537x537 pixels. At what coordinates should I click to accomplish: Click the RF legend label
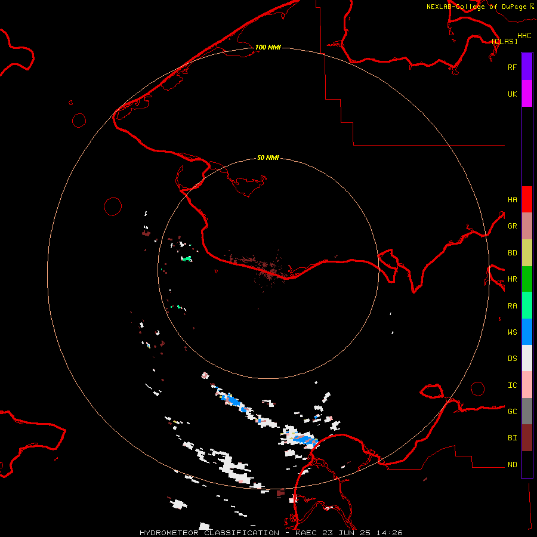tap(512, 67)
